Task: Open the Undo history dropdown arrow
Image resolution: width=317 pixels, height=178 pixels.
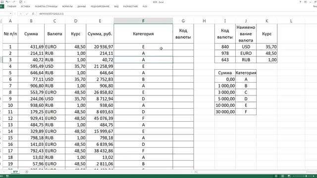Action: 10,2
